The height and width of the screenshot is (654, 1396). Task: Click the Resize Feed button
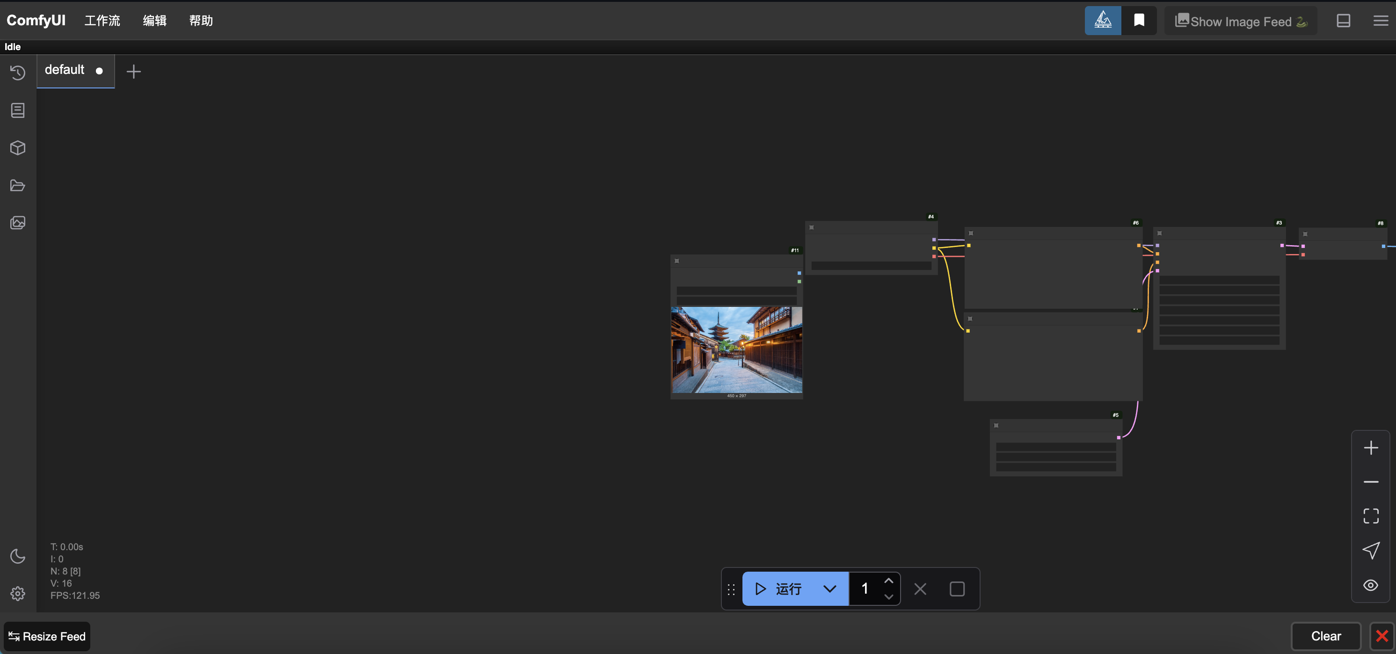point(47,636)
